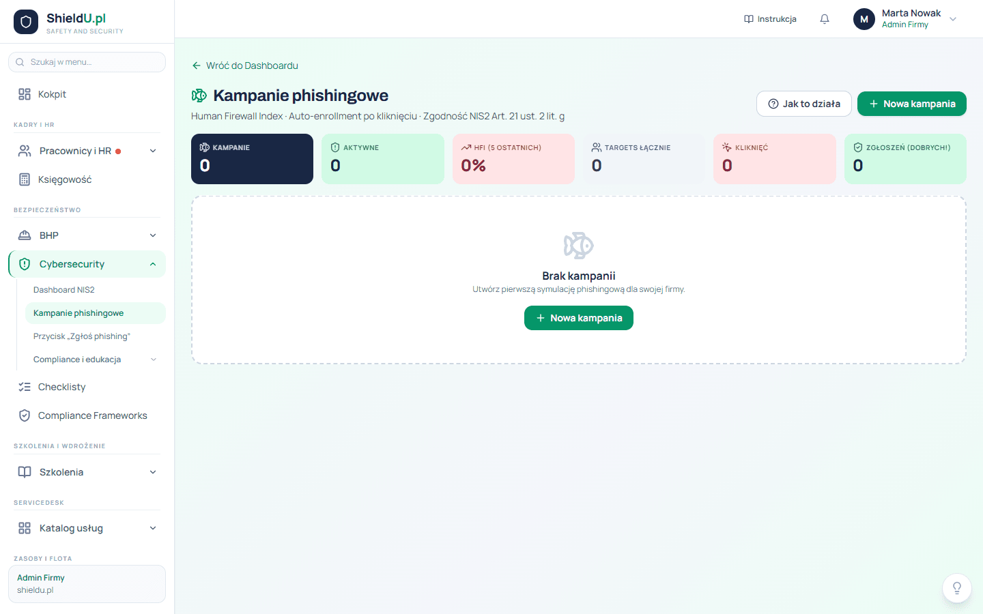
Task: Follow the Wróć do Dashboardu link
Action: (245, 65)
